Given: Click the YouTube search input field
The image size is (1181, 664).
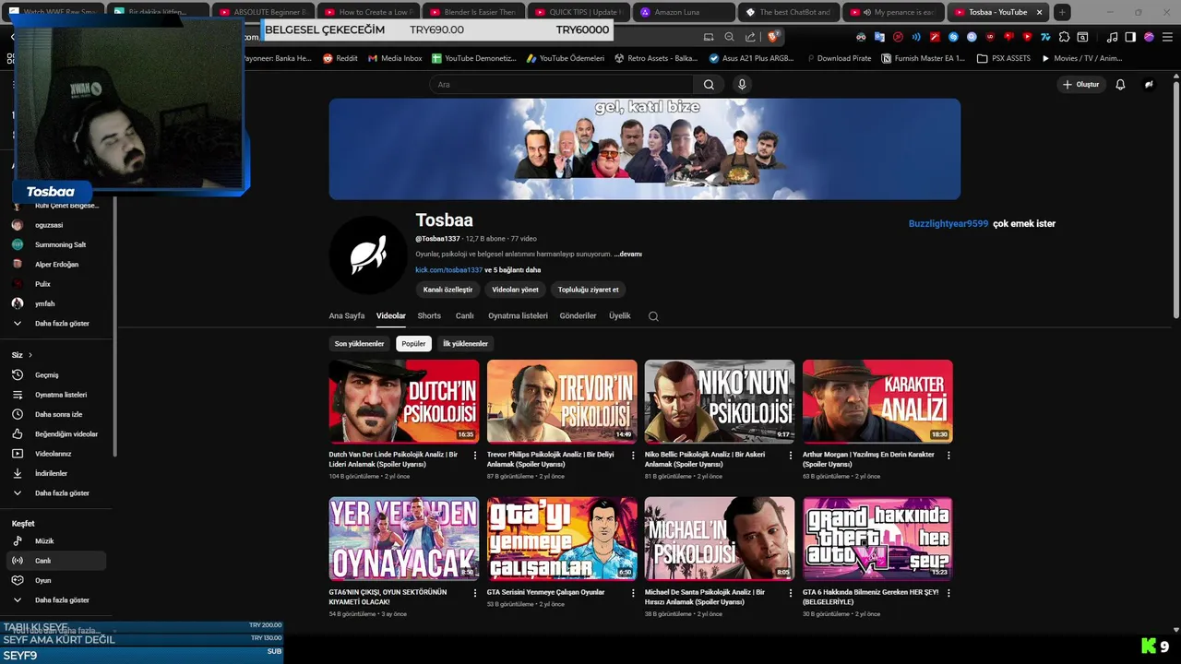Looking at the screenshot, I should coord(562,84).
